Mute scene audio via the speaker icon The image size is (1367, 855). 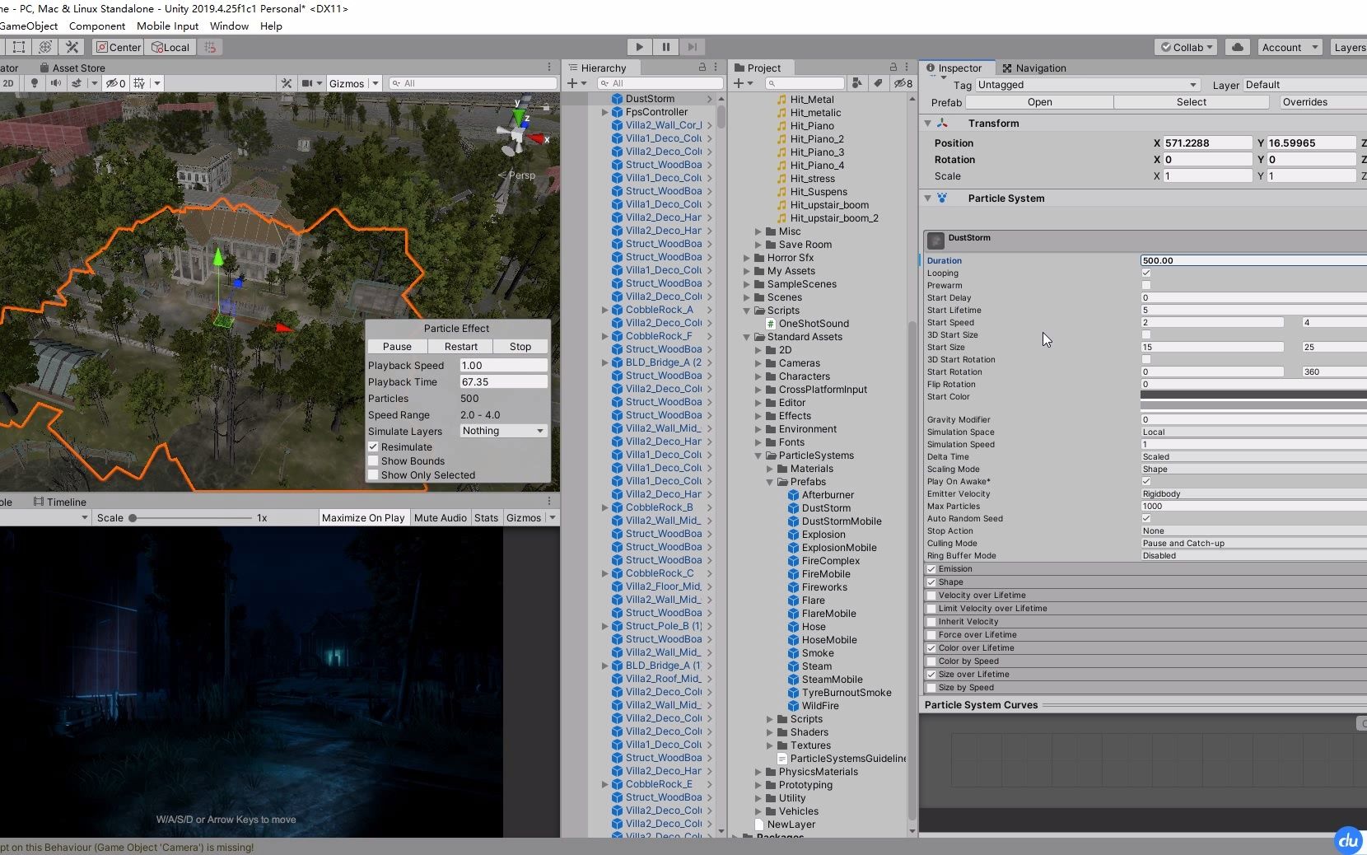(56, 83)
